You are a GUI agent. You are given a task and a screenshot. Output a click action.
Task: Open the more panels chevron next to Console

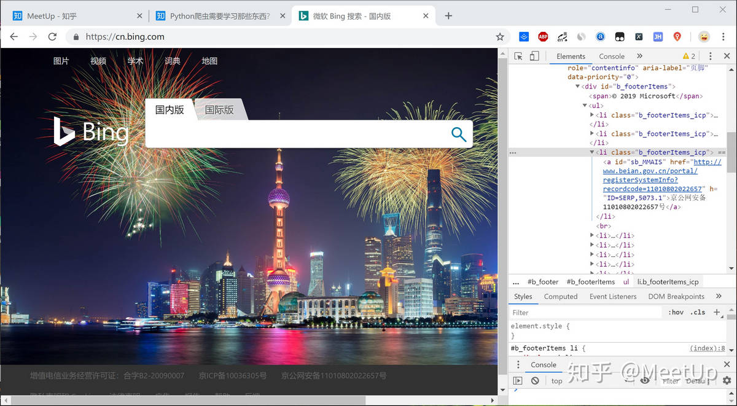click(639, 56)
